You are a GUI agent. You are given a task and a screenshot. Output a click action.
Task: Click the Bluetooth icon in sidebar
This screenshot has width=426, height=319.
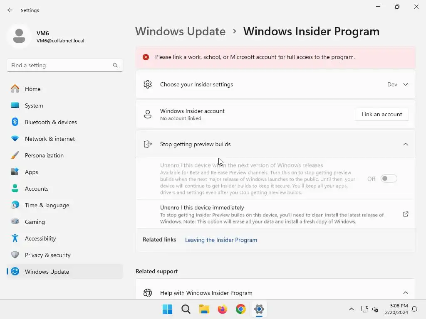point(15,122)
